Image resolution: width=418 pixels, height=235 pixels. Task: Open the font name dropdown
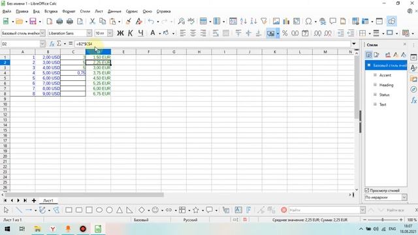tap(89, 33)
